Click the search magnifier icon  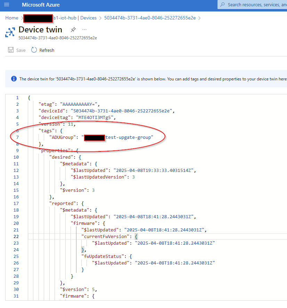[222, 5]
